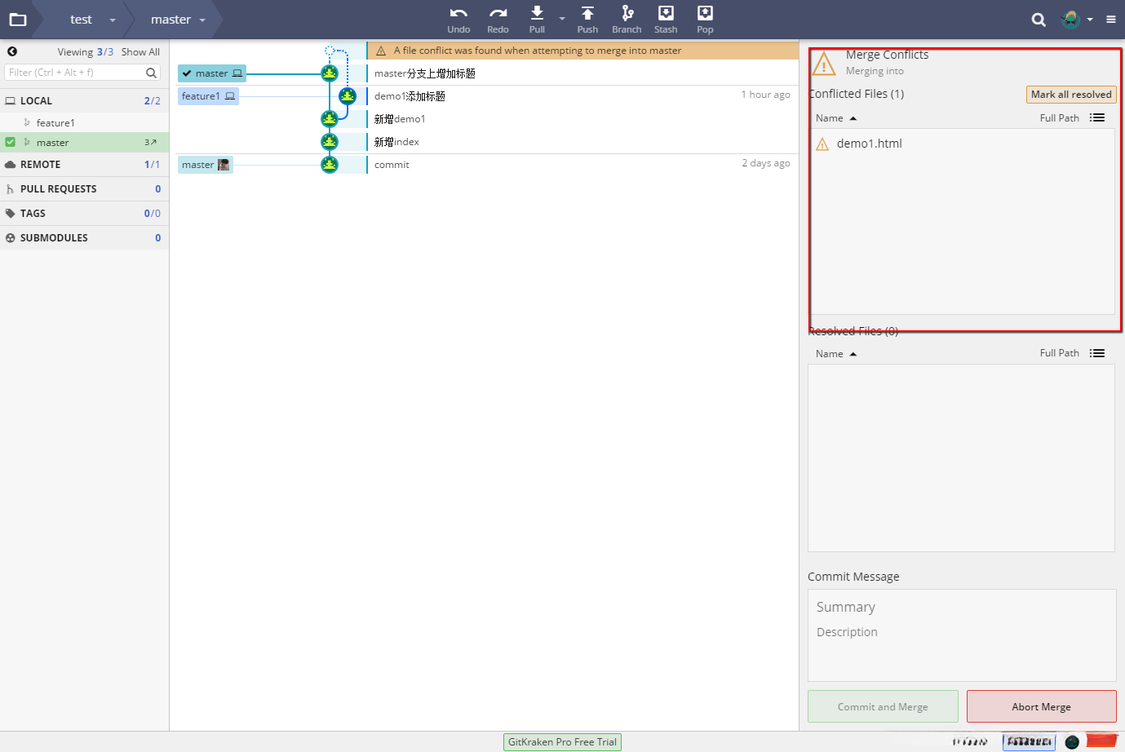Viewport: 1125px width, 752px height.
Task: Collapse the left panel with back arrow
Action: [12, 51]
